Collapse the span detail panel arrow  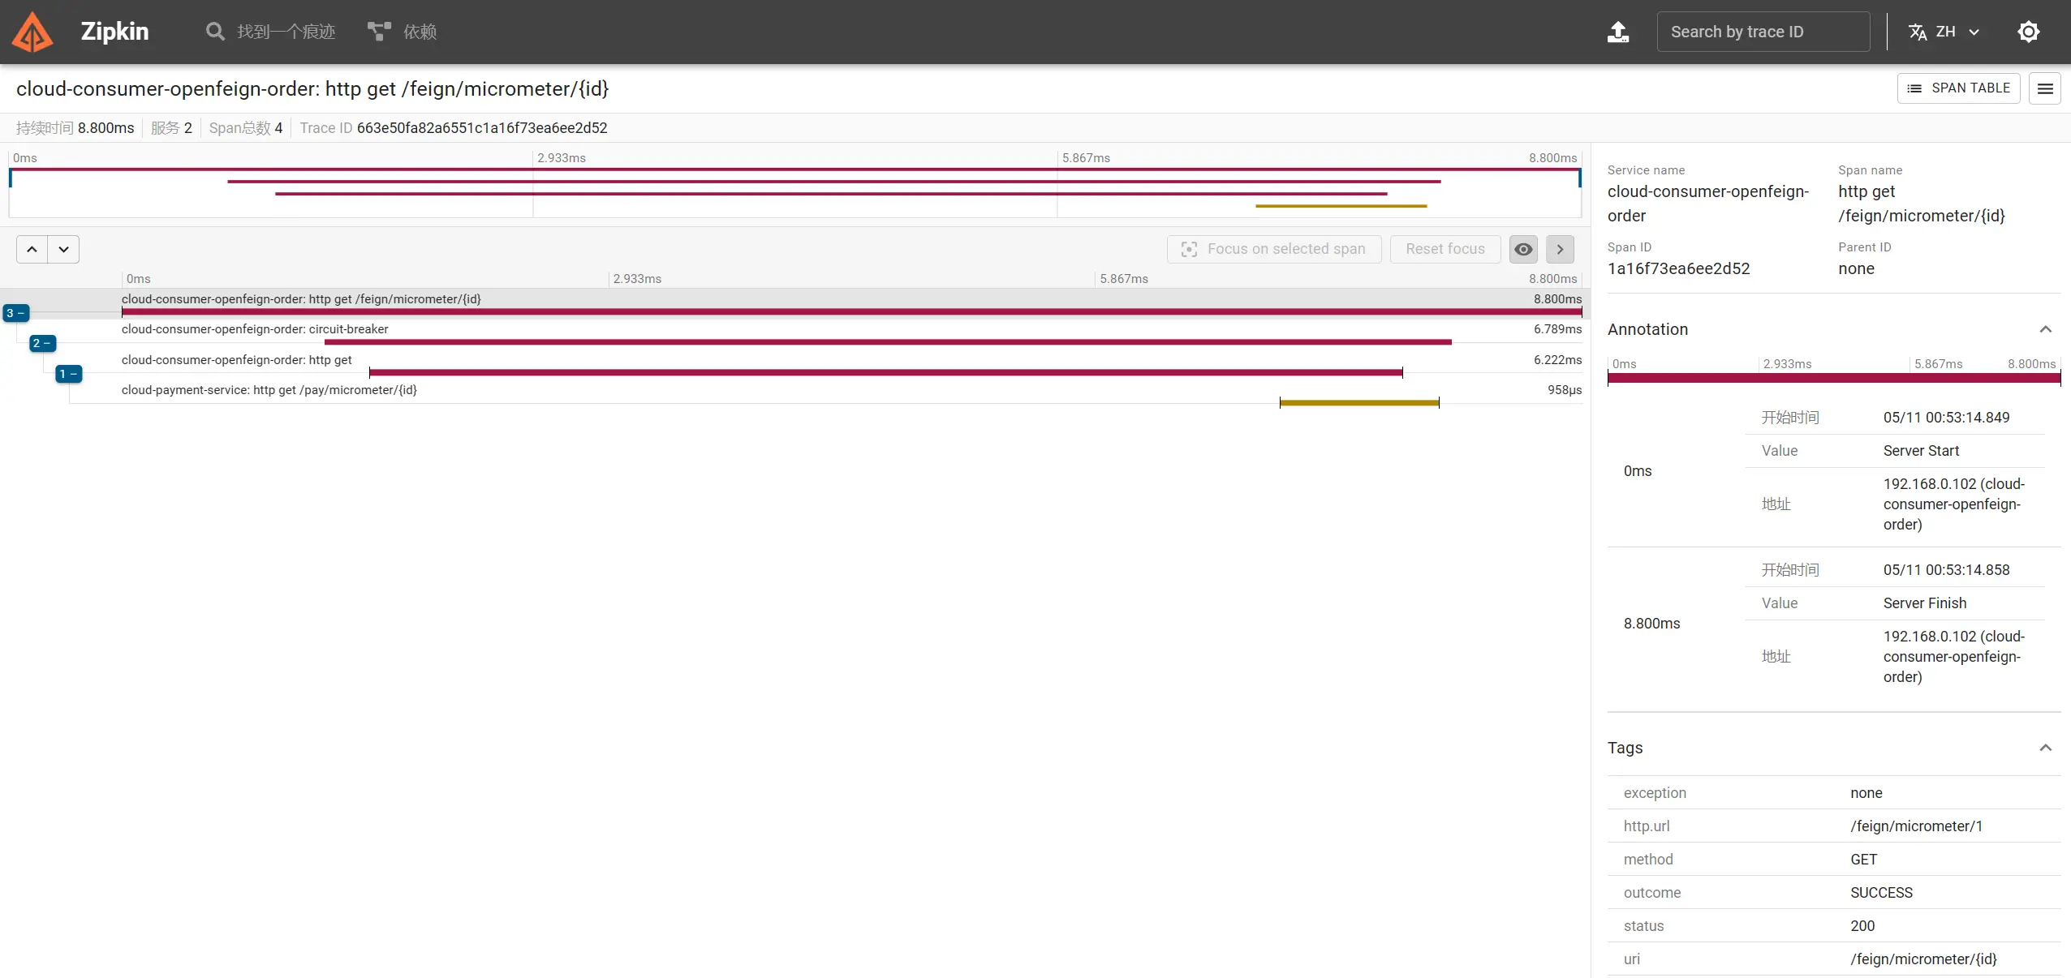(1560, 249)
